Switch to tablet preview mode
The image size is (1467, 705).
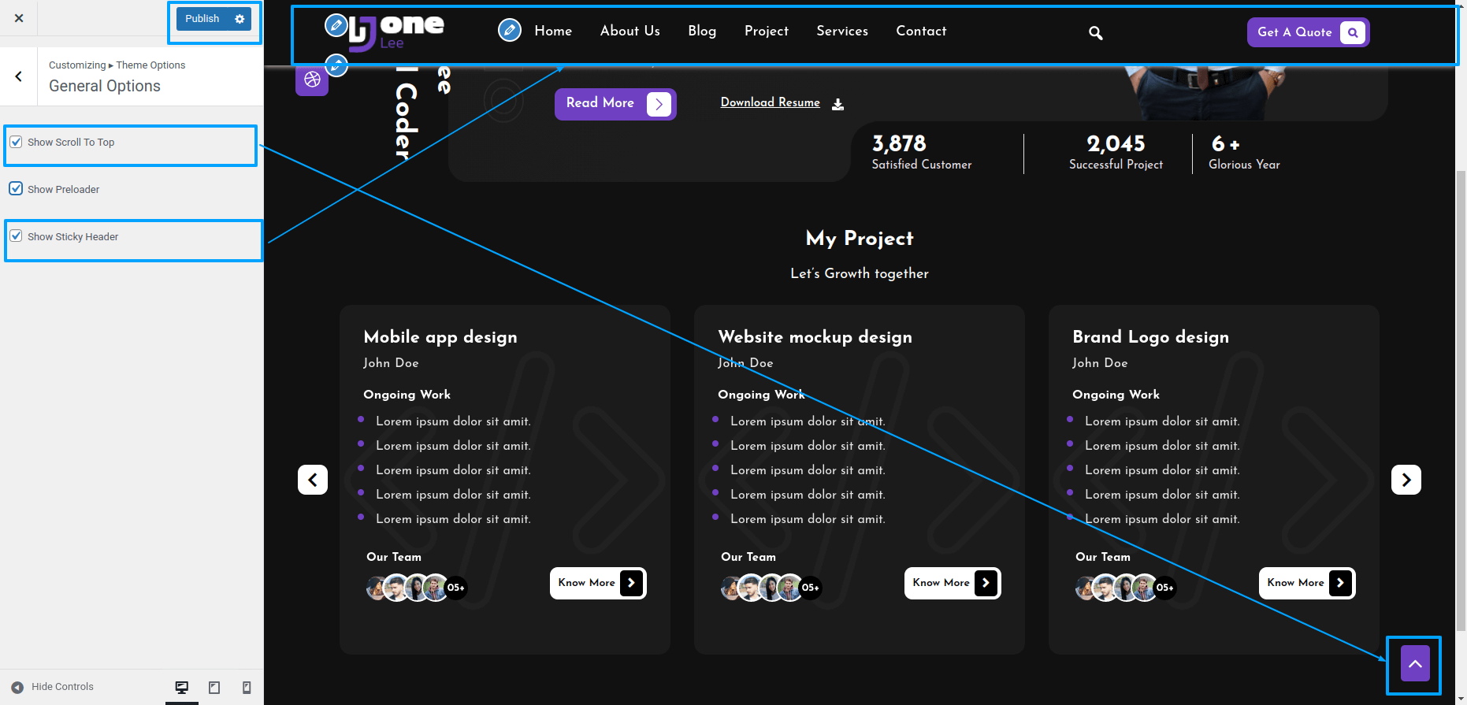214,688
